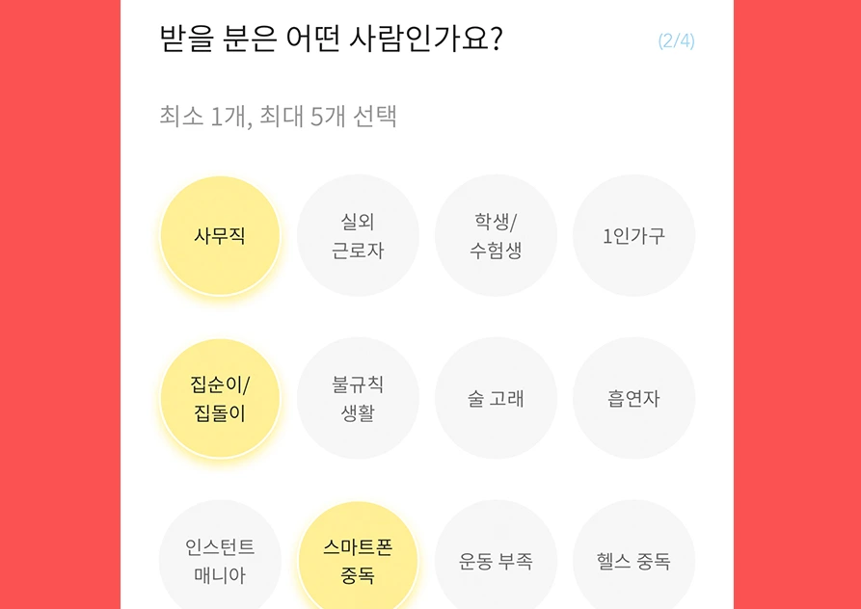Select the 학생/수험생 (student) option

pos(496,235)
